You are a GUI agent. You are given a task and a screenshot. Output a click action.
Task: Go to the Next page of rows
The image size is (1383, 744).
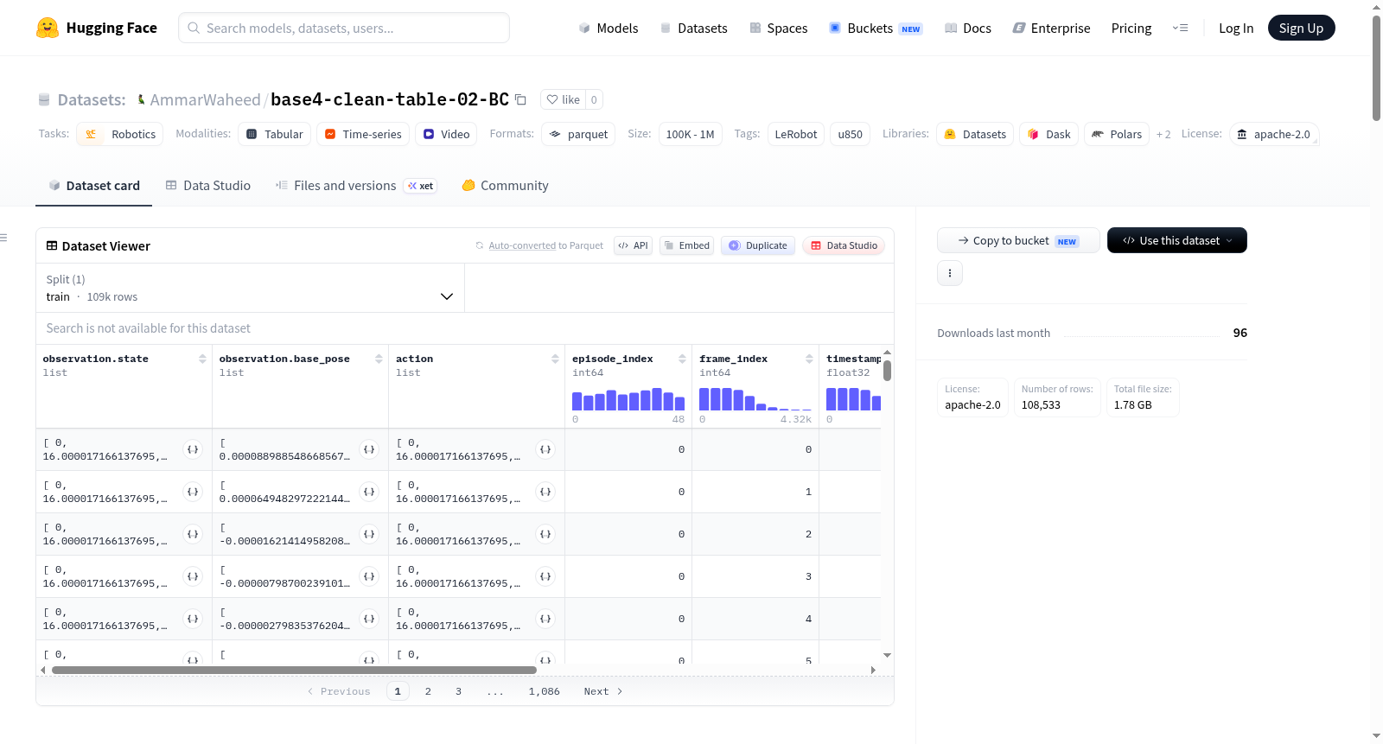coord(603,691)
